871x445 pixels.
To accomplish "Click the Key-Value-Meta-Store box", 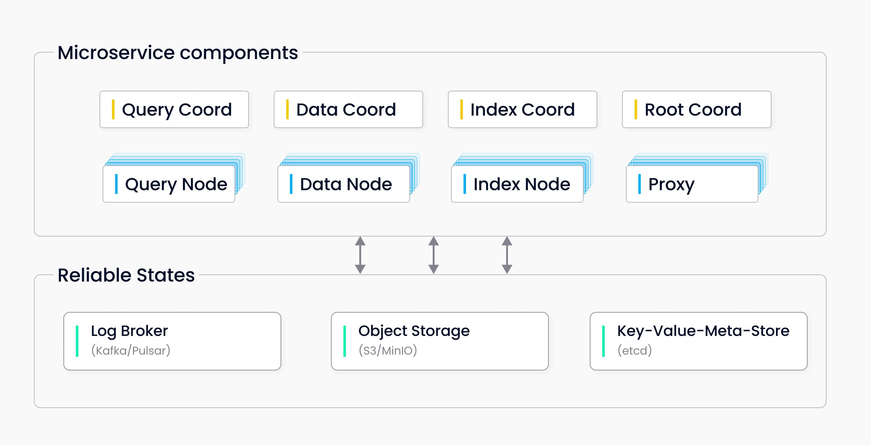I will (699, 341).
